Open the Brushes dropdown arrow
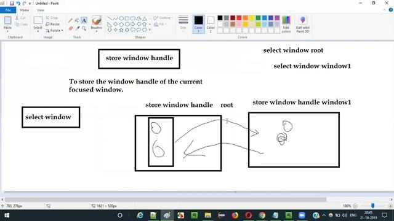This screenshot has height=221, width=394. coord(97,31)
